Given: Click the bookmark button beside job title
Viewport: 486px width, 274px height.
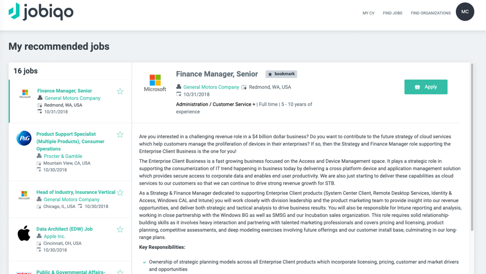Looking at the screenshot, I should 281,74.
